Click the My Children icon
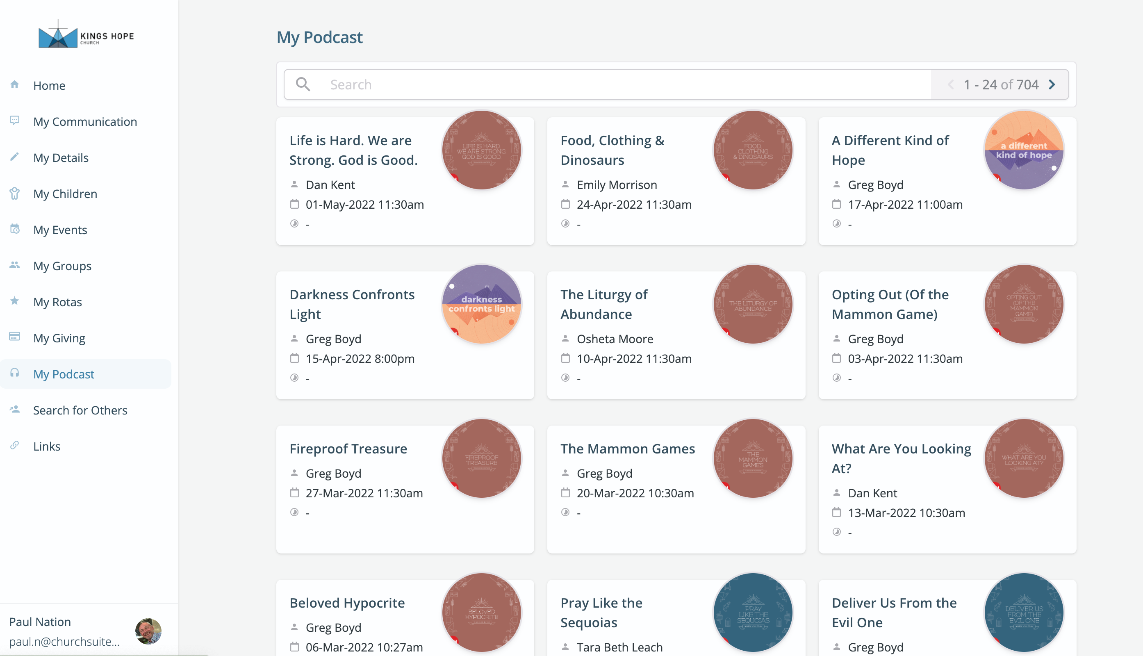The width and height of the screenshot is (1143, 656). (x=14, y=193)
